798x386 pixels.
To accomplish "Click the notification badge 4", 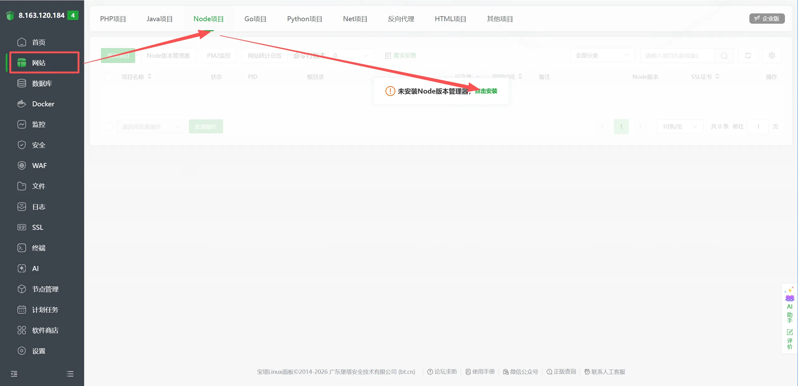I will [73, 15].
